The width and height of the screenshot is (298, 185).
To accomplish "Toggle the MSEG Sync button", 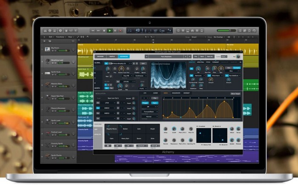I will tap(155, 103).
